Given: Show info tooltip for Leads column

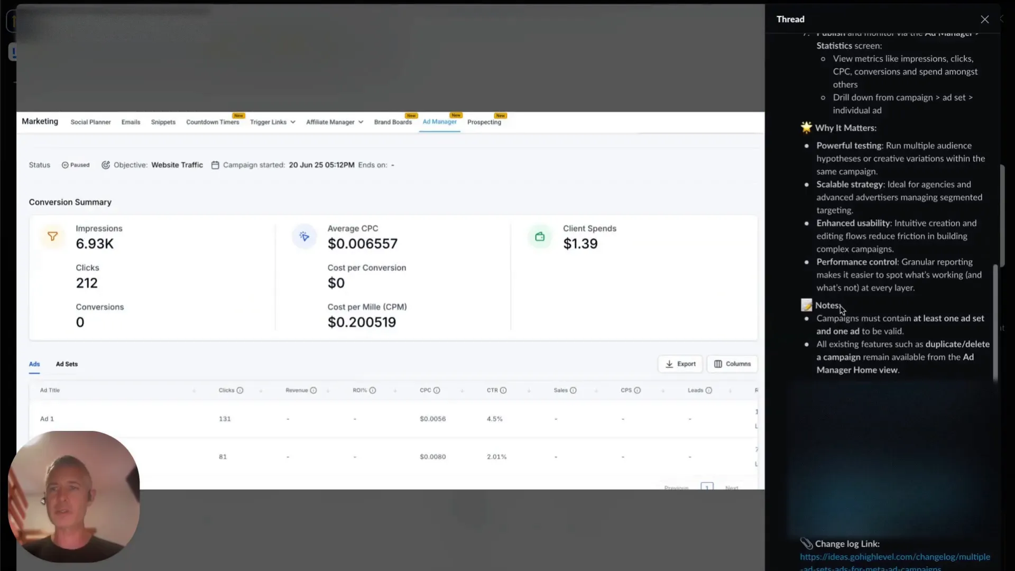Looking at the screenshot, I should (x=709, y=390).
